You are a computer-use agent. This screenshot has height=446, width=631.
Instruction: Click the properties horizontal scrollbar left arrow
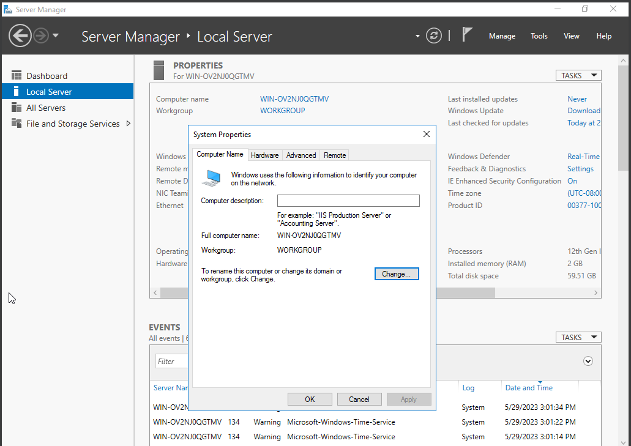coord(155,293)
